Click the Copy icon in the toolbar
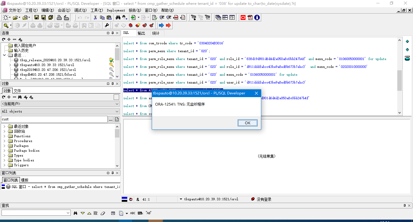 pyautogui.click(x=102, y=17)
